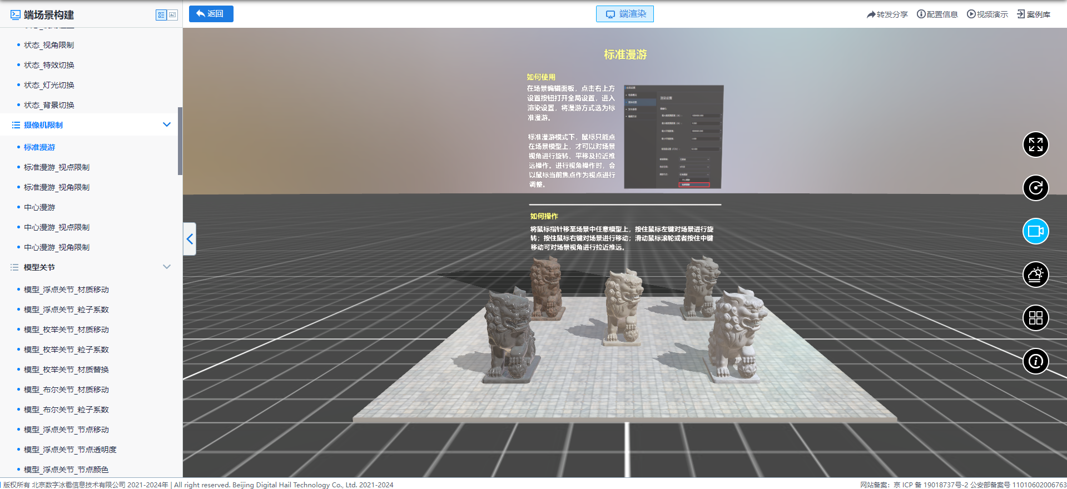This screenshot has width=1067, height=489.
Task: Click the fullscreen expand icon
Action: point(1035,144)
